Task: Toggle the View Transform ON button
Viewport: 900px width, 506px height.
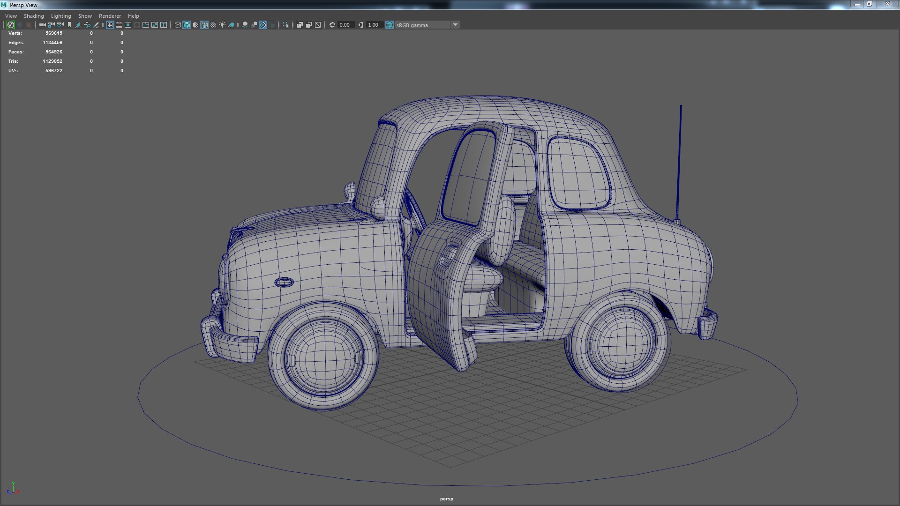Action: [x=390, y=25]
